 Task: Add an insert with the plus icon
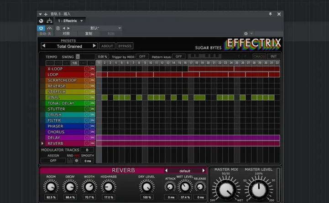click(46, 14)
